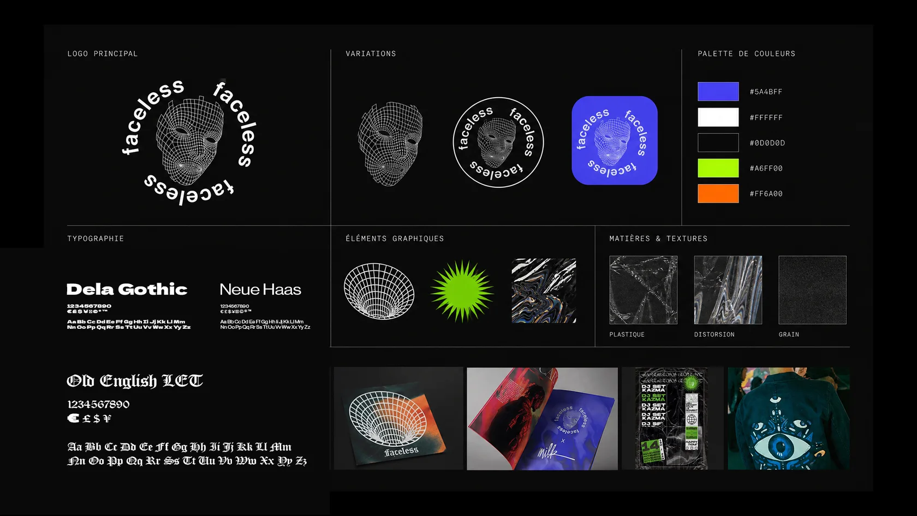Viewport: 917px width, 516px height.
Task: Pick the orange #FF6A00 color swatch
Action: 718,193
